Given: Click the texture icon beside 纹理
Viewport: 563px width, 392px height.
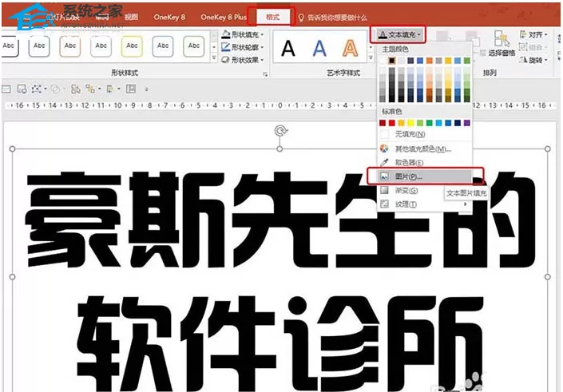Looking at the screenshot, I should click(384, 204).
